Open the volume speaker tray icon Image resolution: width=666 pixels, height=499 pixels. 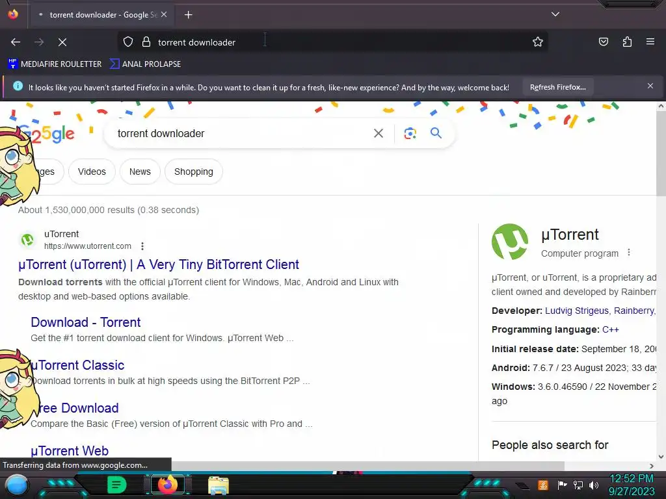coord(594,485)
